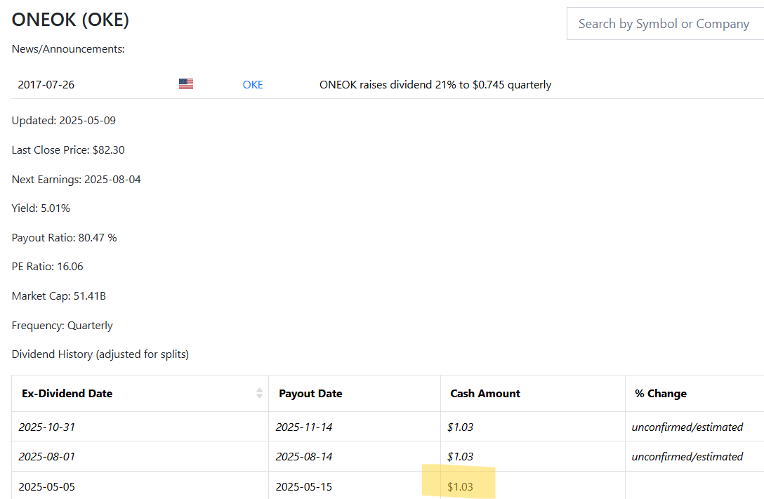Click Payout Ratio: 80.47 %
The width and height of the screenshot is (764, 499).
click(x=65, y=238)
